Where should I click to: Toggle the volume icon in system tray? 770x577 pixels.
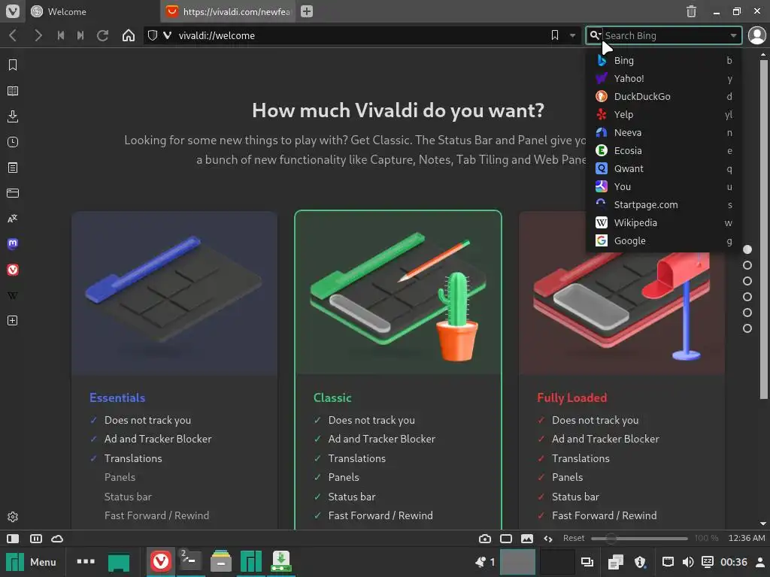[x=688, y=562]
